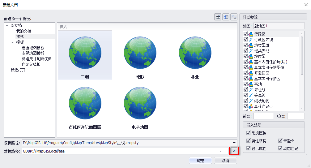Viewport: 311px width, 168px height.
Task: Click the 地类界线 line layer icon
Action: coord(251,51)
